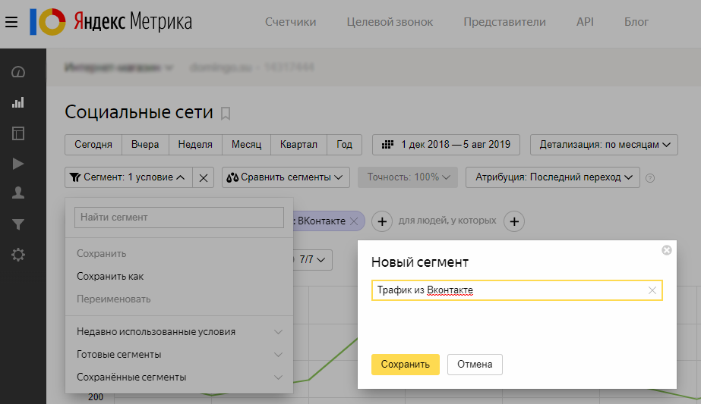Choose Сохранить in segment menu

102,254
